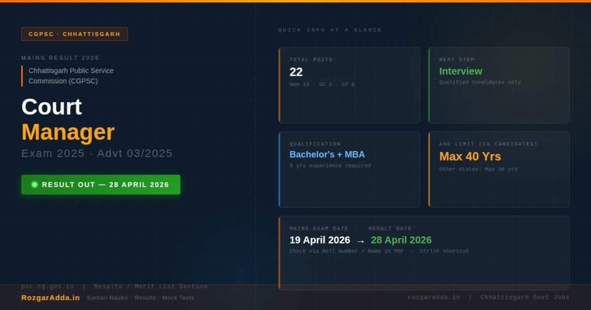Click Other states: Max 30 yrs note
Screen dimensions: 591x310
[478, 169]
